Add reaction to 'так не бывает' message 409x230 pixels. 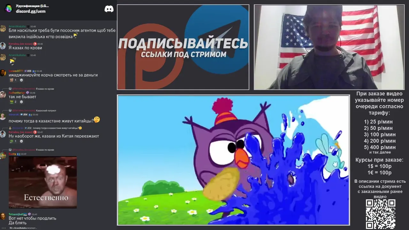[x=21, y=102]
